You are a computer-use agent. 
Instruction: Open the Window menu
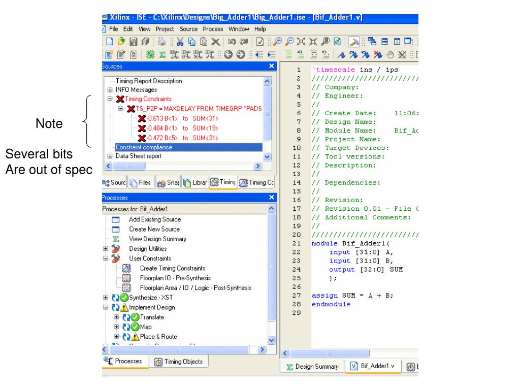239,29
